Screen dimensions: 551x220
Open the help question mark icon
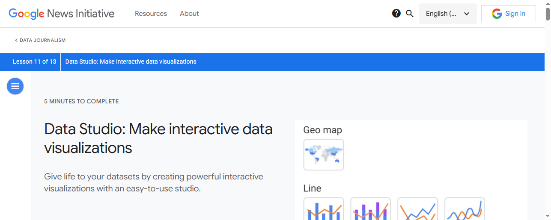(396, 14)
